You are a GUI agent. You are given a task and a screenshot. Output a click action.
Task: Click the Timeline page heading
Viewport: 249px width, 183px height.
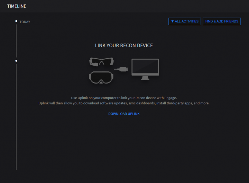(x=17, y=6)
